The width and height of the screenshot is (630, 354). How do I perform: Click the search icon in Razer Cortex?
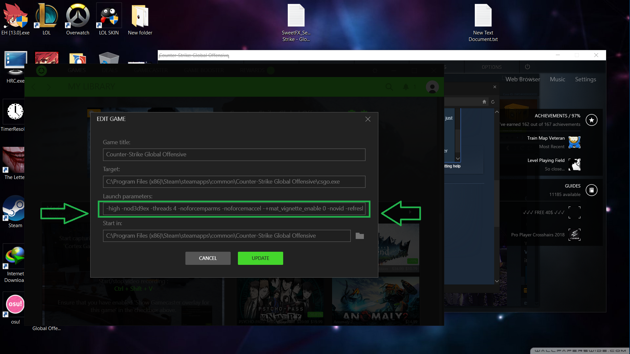(x=389, y=87)
